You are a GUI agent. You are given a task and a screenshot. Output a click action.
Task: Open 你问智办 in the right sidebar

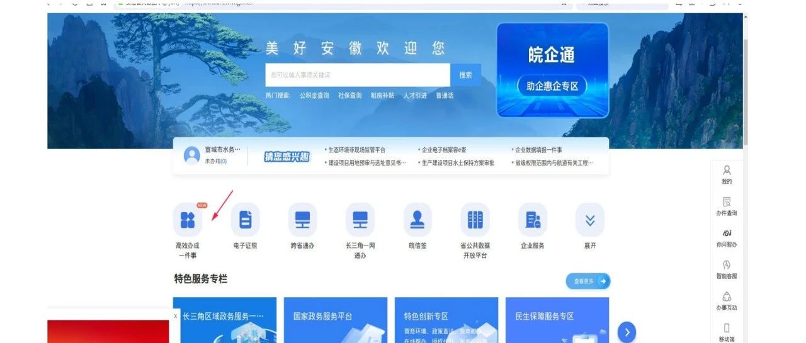tap(727, 238)
